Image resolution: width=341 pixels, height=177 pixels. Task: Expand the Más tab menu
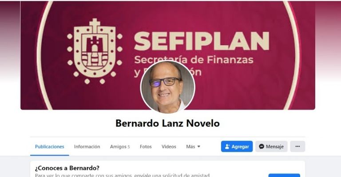tap(193, 146)
